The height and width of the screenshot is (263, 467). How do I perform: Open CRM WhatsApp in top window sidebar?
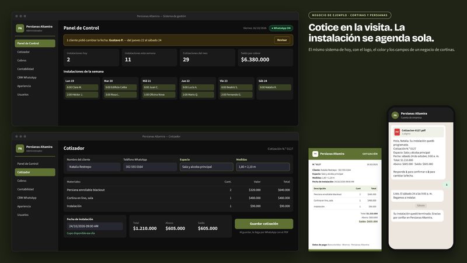(35, 77)
